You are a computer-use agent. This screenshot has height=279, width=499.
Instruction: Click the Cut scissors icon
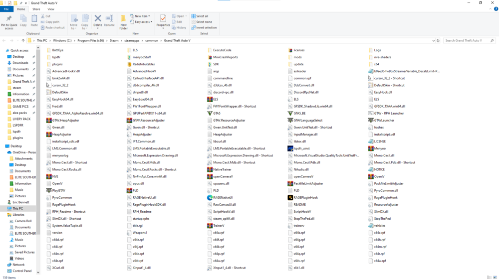pyautogui.click(x=42, y=16)
